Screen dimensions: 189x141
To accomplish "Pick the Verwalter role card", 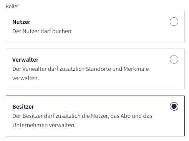I will [95, 69].
